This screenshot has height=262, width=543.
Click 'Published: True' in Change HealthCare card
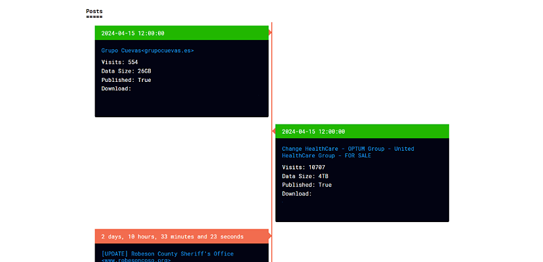point(307,185)
